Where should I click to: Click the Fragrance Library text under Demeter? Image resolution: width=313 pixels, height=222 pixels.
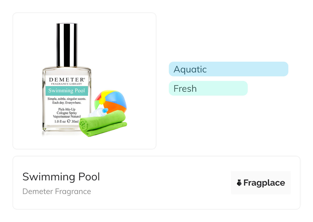point(67,84)
